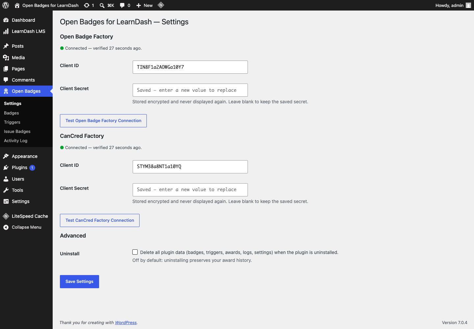Open the Triggers submenu item
The width and height of the screenshot is (474, 329).
pos(12,122)
